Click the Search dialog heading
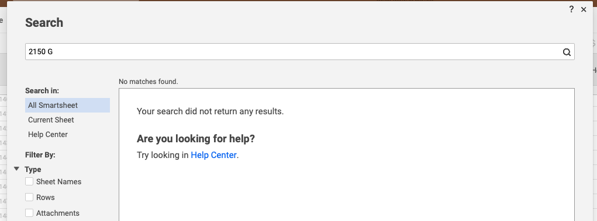Image resolution: width=597 pixels, height=221 pixels. (x=44, y=22)
